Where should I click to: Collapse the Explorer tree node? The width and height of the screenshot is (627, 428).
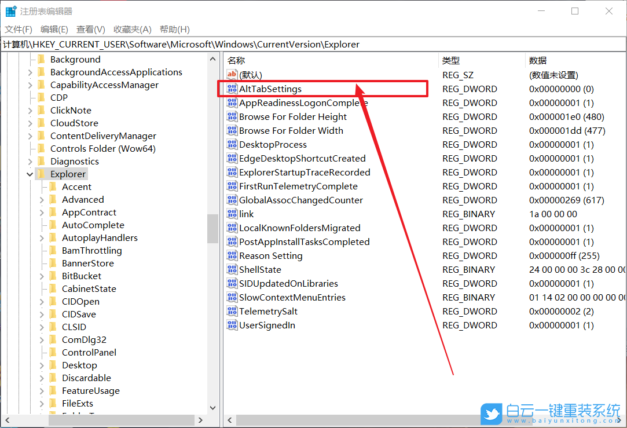(30, 174)
